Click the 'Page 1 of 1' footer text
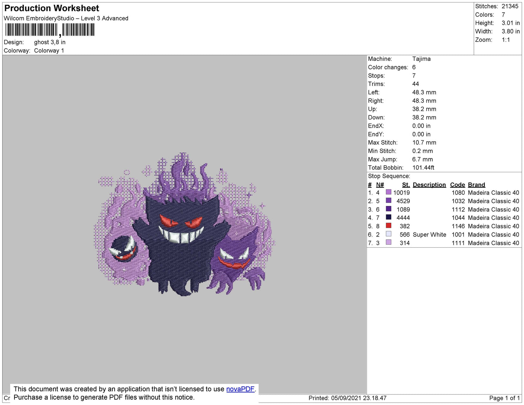 click(x=504, y=398)
